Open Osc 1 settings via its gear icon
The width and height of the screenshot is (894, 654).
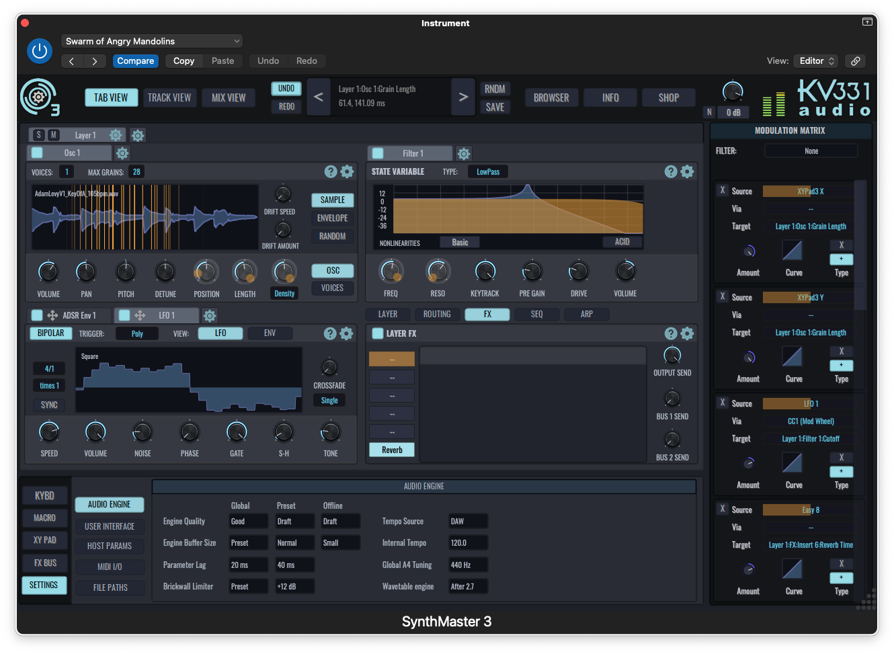[x=122, y=153]
